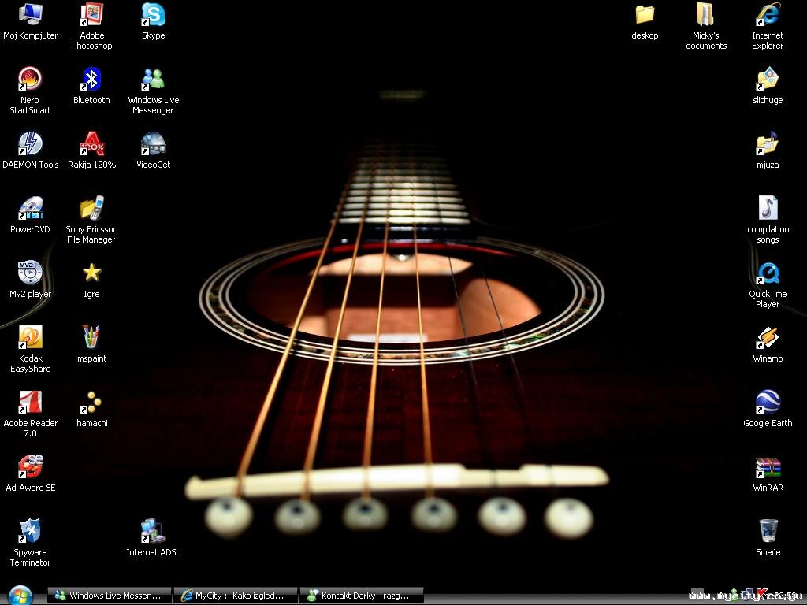Switch to MyCity :: Kako izgled taskbar button
The width and height of the screenshot is (807, 605).
[236, 596]
